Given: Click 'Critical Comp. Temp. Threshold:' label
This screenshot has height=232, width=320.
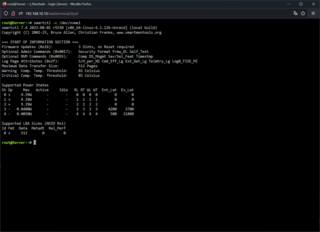Looking at the screenshot, I should [35, 76].
